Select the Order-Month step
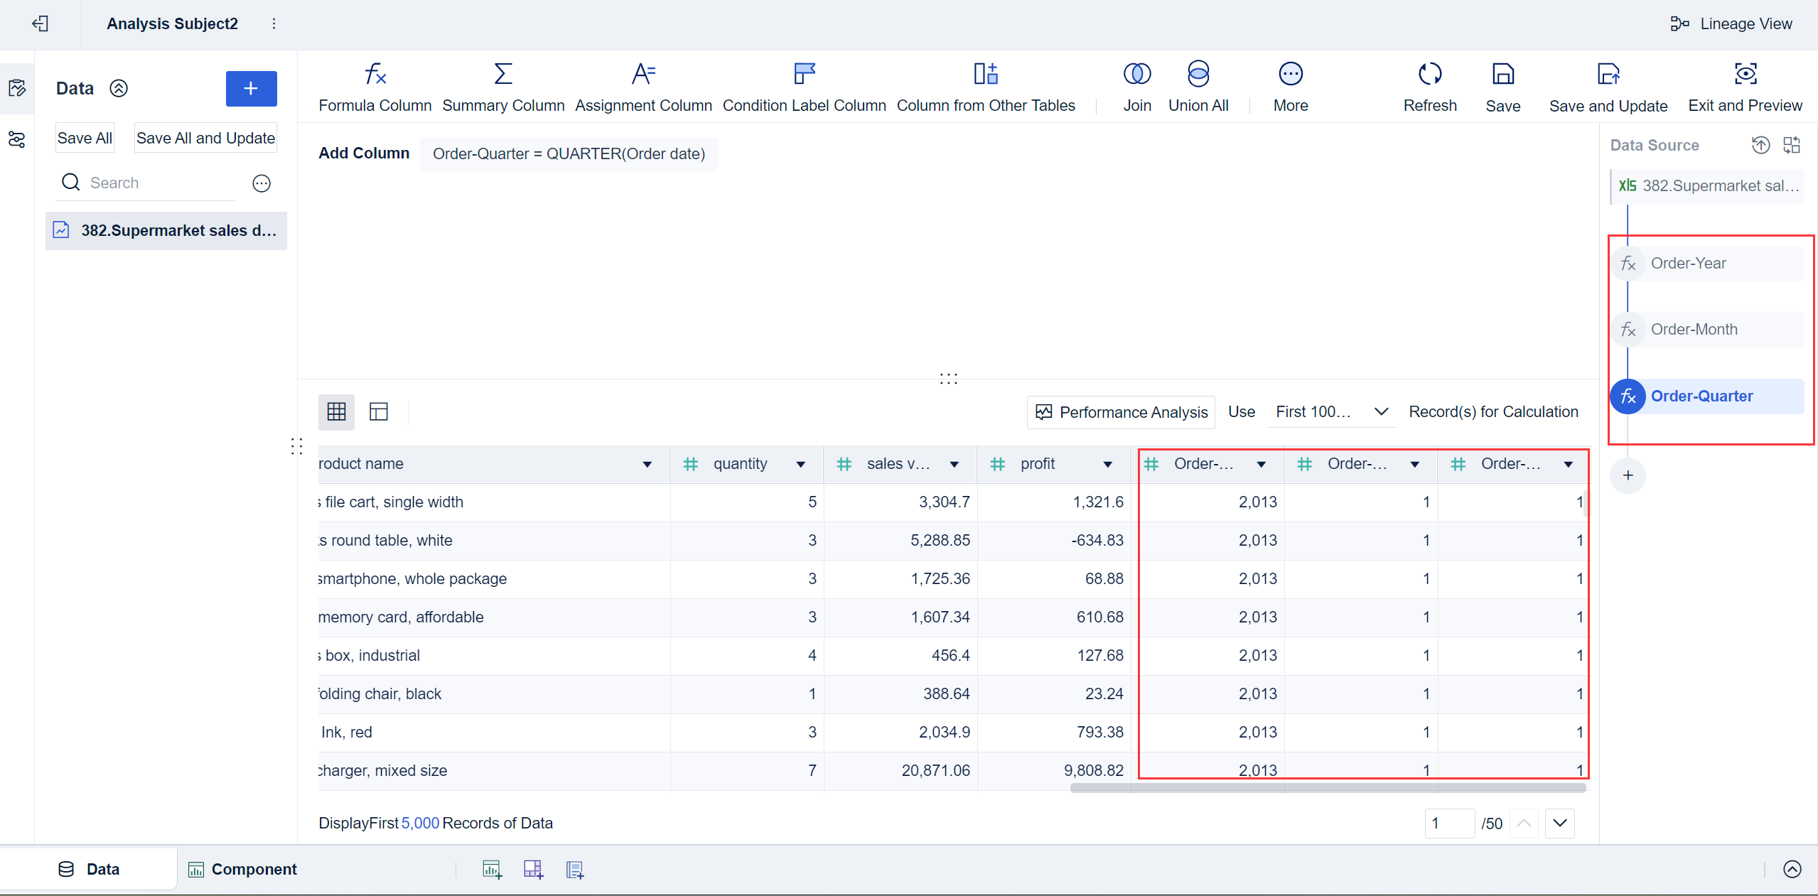This screenshot has height=896, width=1818. coord(1707,329)
